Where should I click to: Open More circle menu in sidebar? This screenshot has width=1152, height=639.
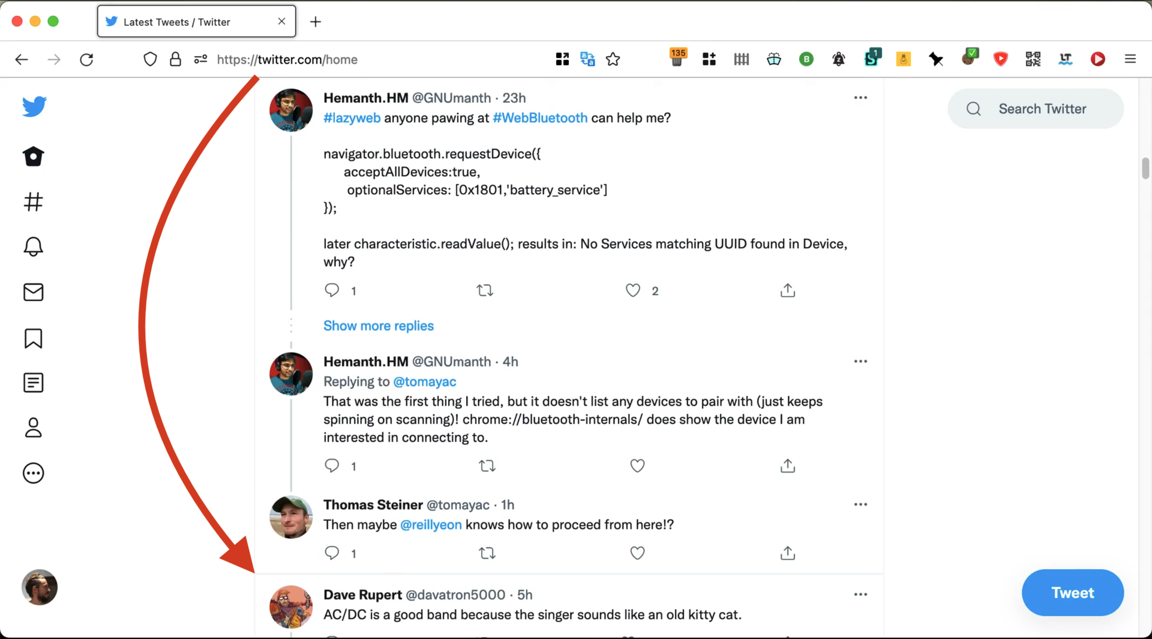click(x=33, y=473)
